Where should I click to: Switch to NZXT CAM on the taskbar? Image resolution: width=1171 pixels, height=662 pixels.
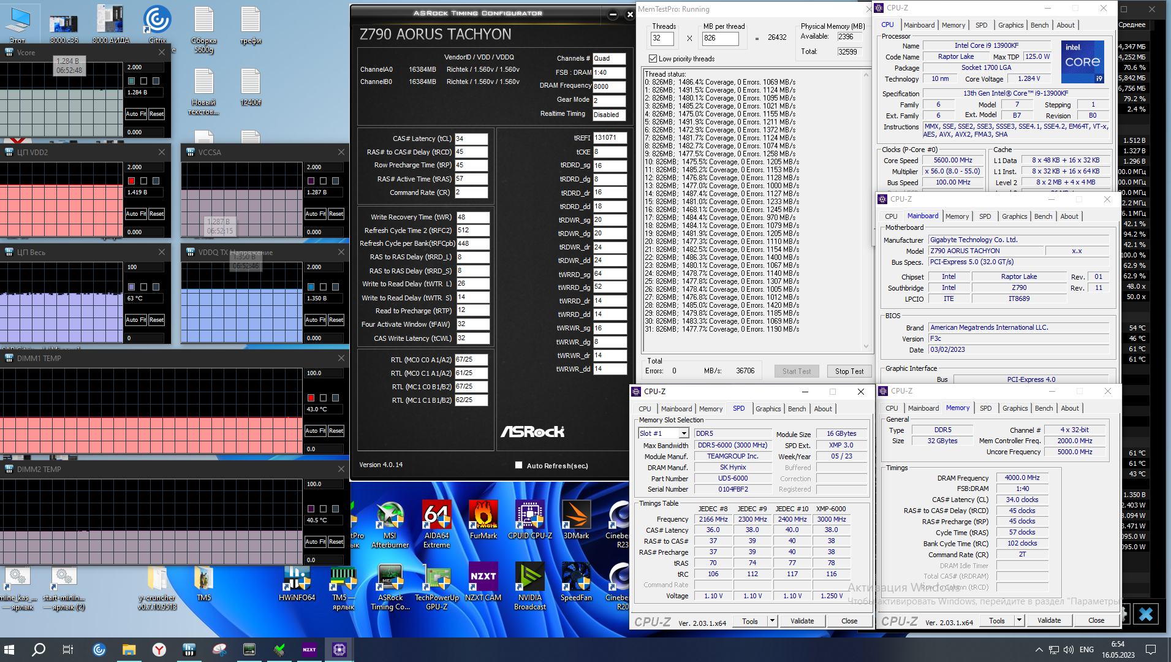pos(309,649)
